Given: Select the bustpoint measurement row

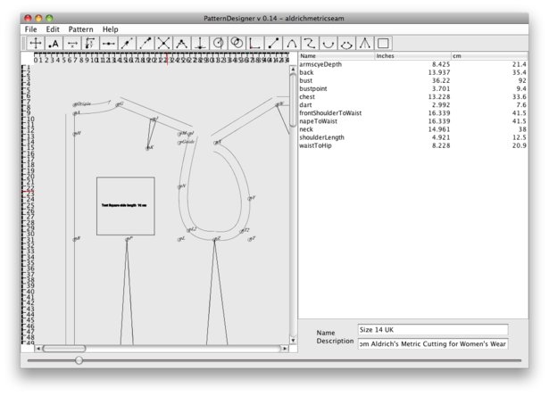Looking at the screenshot, I should 412,89.
